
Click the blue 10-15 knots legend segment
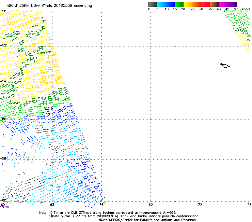[x=170, y=4]
